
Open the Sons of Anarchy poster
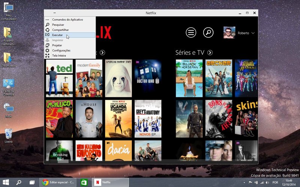tap(219, 119)
